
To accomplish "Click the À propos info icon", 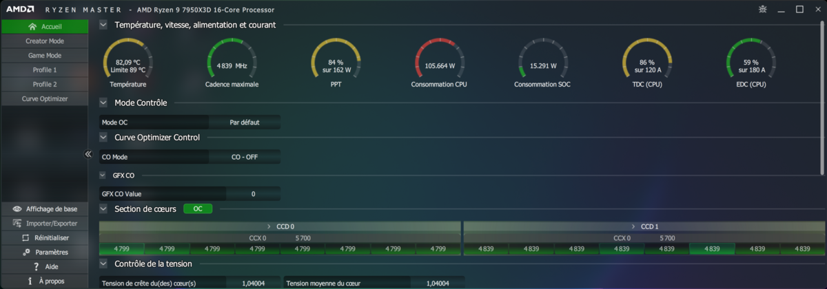I will [30, 281].
